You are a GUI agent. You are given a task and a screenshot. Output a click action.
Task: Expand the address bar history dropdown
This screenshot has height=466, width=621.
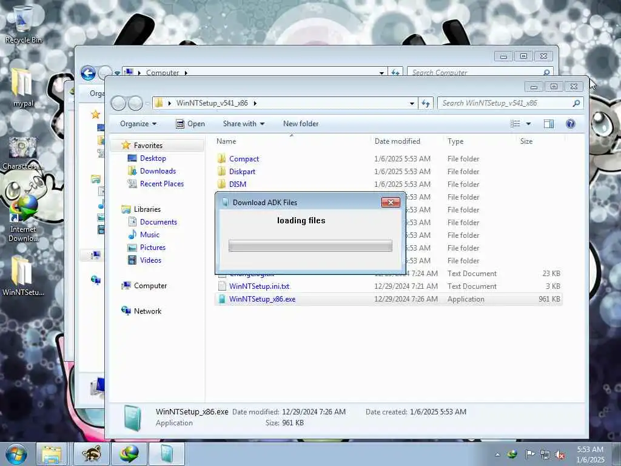[412, 103]
